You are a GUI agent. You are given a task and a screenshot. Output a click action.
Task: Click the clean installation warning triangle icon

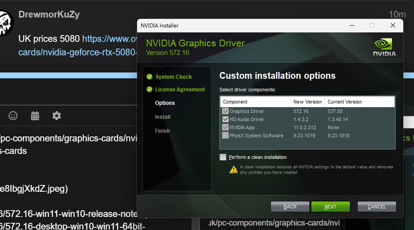(233, 169)
